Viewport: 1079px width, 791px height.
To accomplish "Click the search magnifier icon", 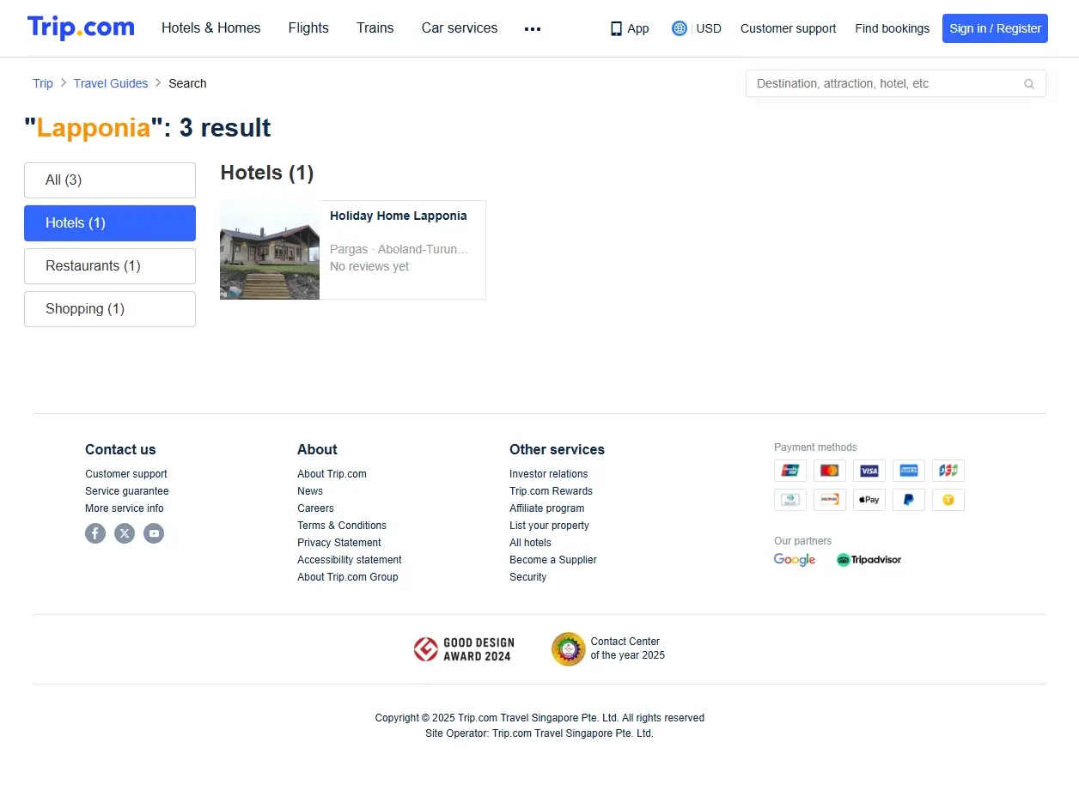I will click(1029, 83).
